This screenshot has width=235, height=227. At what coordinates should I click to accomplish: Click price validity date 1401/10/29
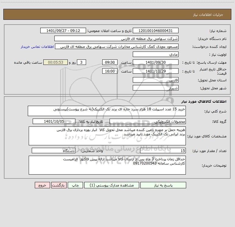pos(156,71)
